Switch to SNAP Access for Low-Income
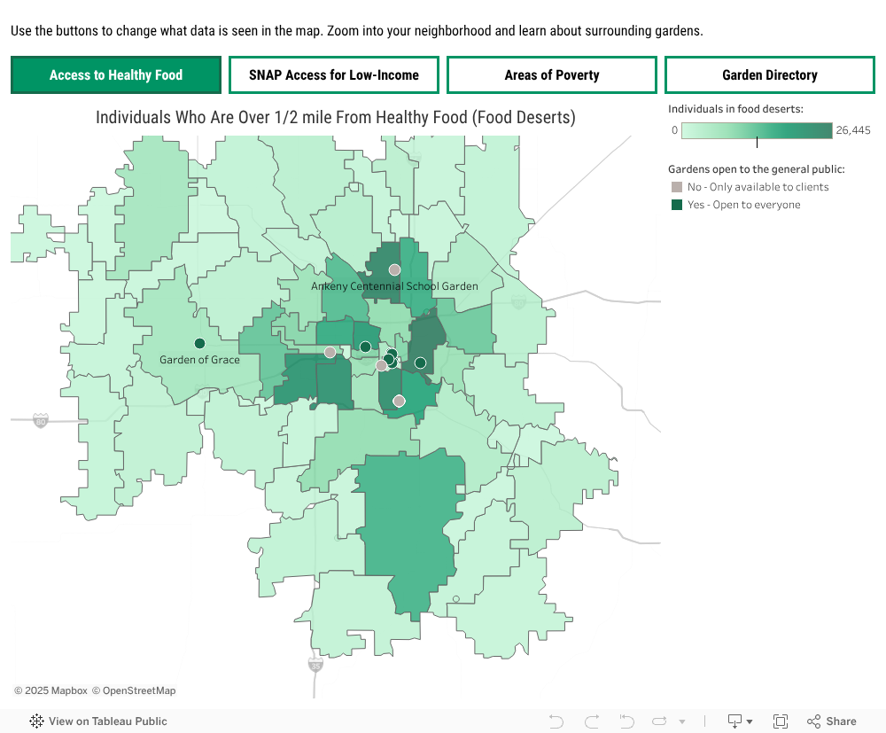This screenshot has width=886, height=733. coord(334,74)
